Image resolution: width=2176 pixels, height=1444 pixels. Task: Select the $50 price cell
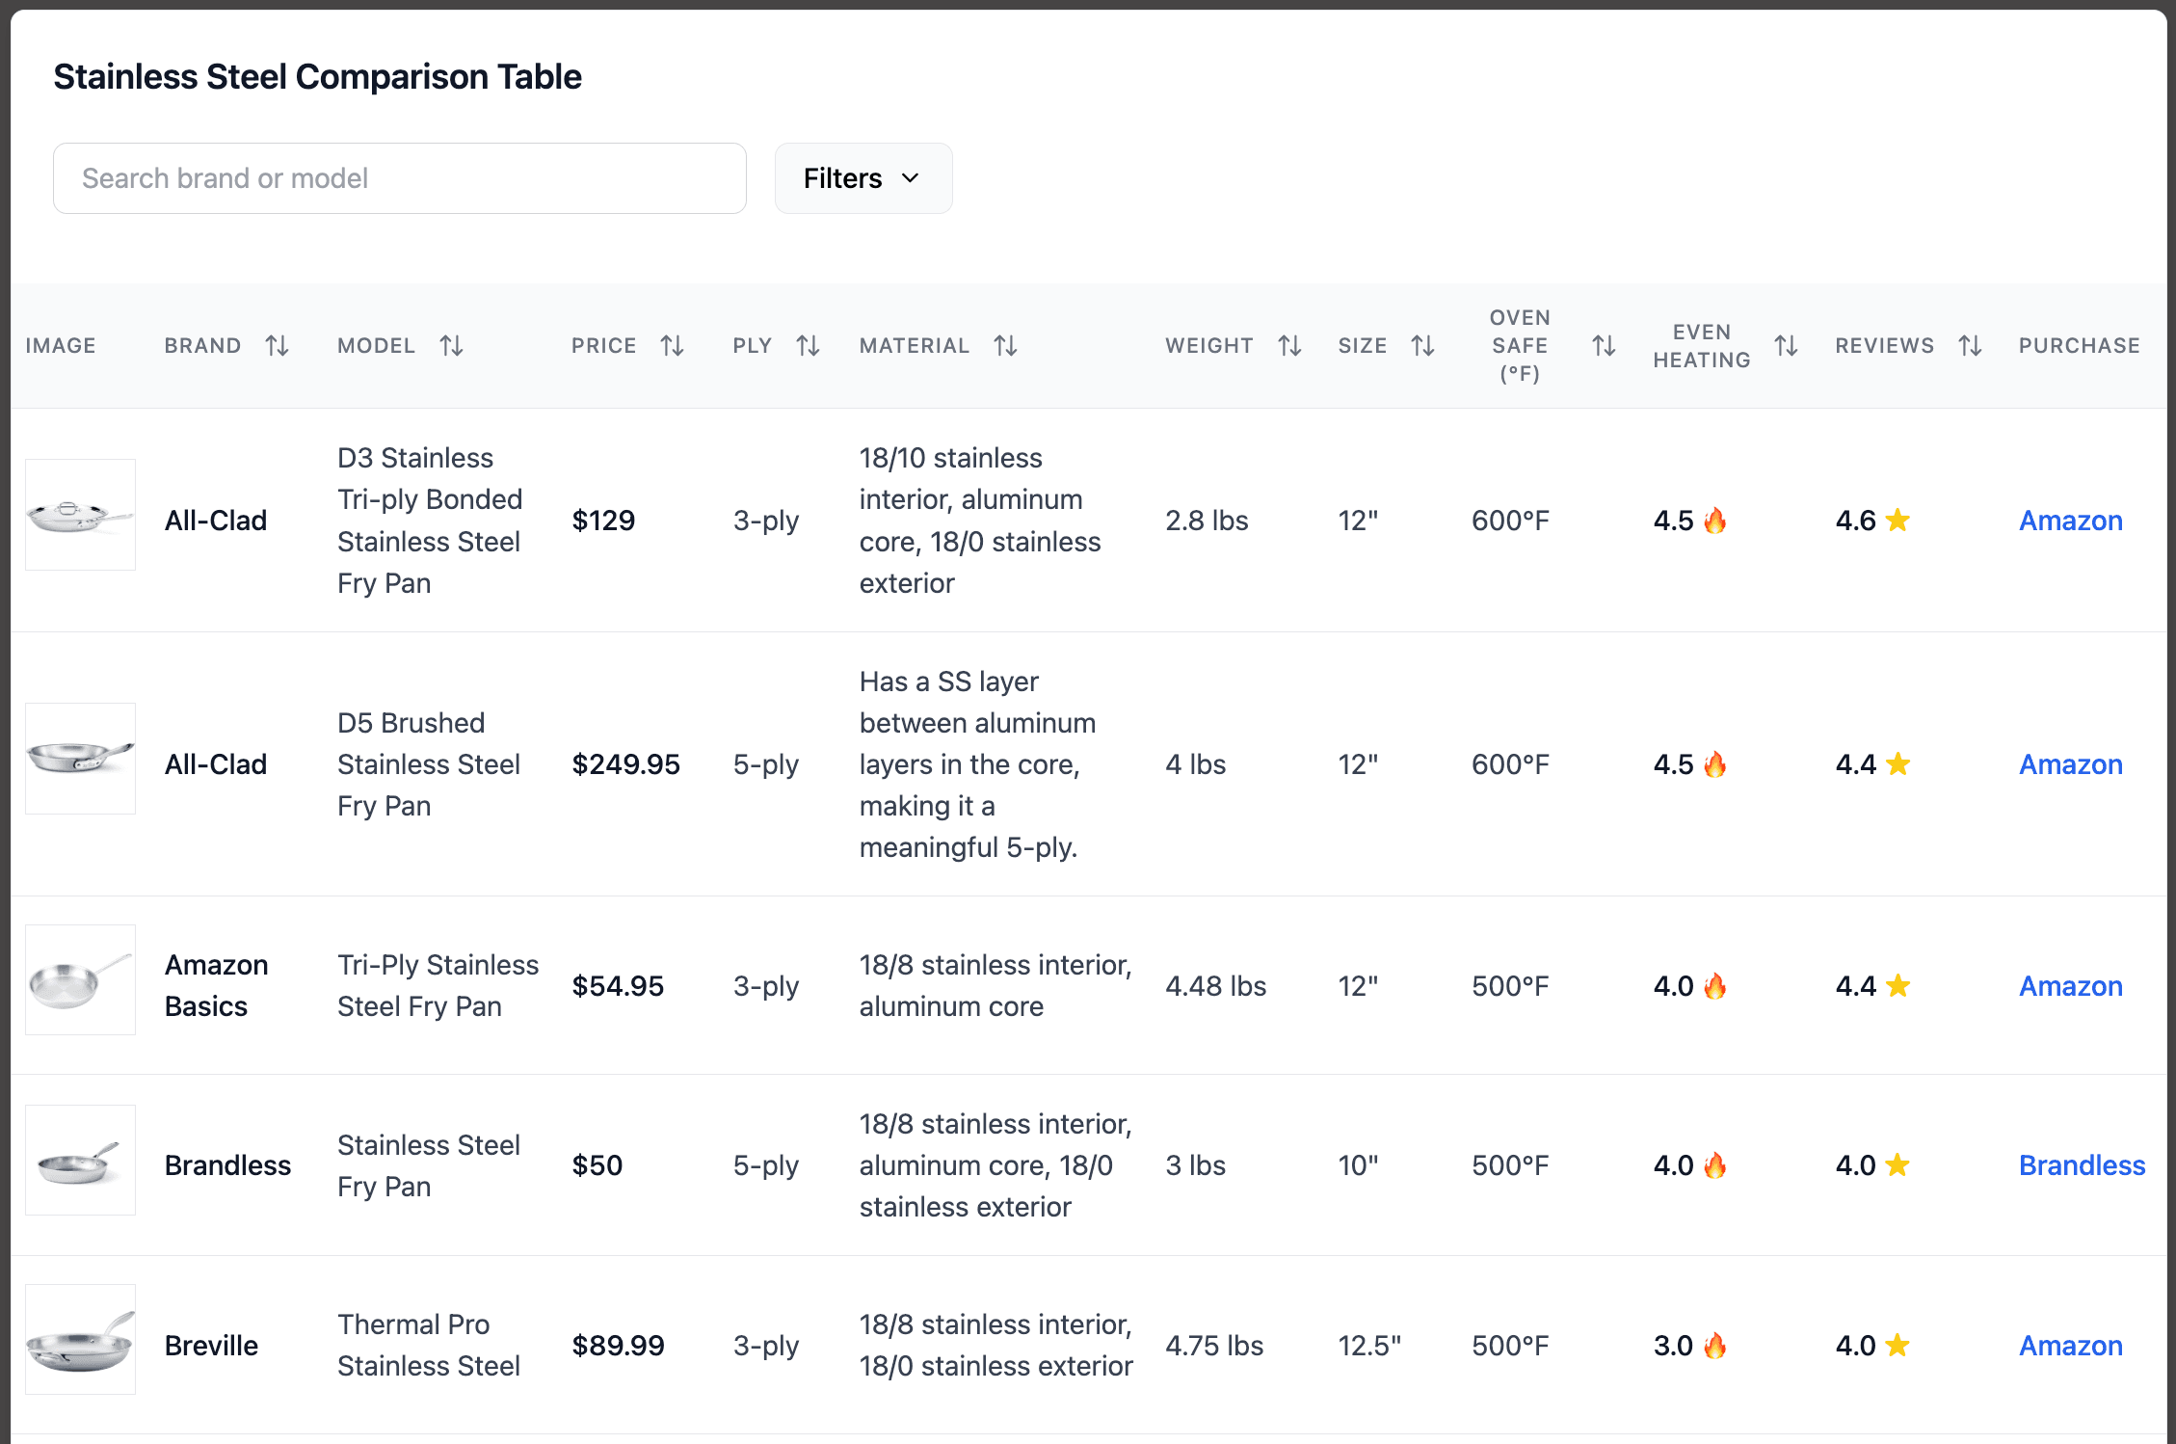pyautogui.click(x=597, y=1165)
